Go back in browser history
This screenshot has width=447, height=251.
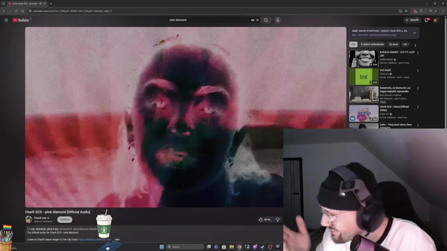click(4, 11)
